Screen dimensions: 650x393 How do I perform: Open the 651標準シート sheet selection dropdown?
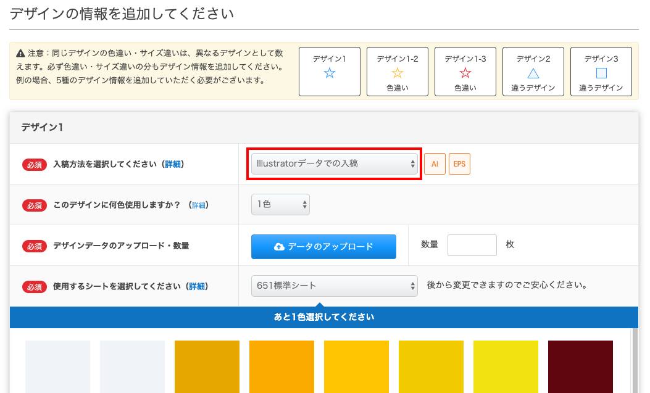pos(334,286)
